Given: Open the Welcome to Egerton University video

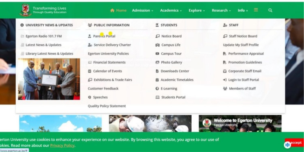Looking at the screenshot, I should coord(240,124).
